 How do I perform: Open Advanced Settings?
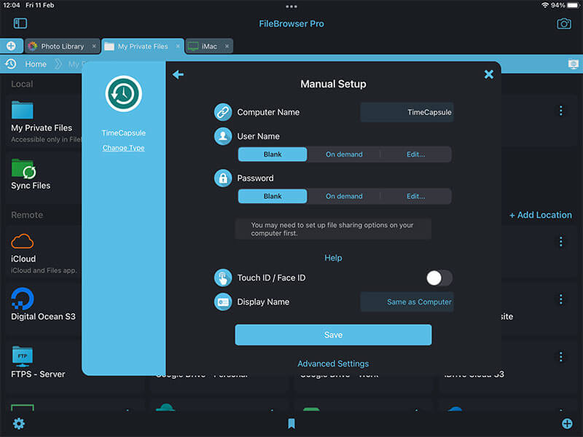click(333, 363)
